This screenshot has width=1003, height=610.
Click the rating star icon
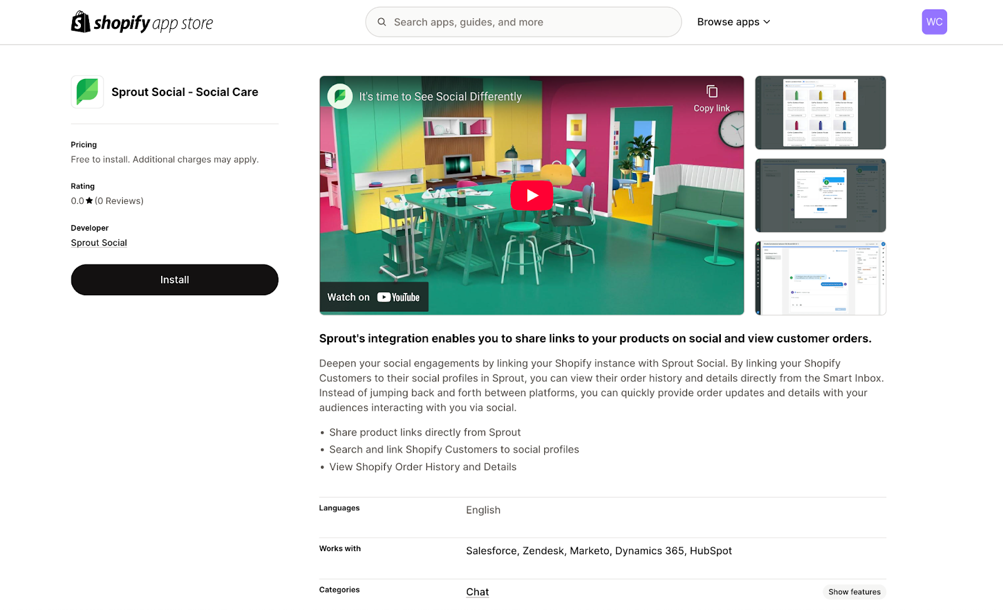89,201
